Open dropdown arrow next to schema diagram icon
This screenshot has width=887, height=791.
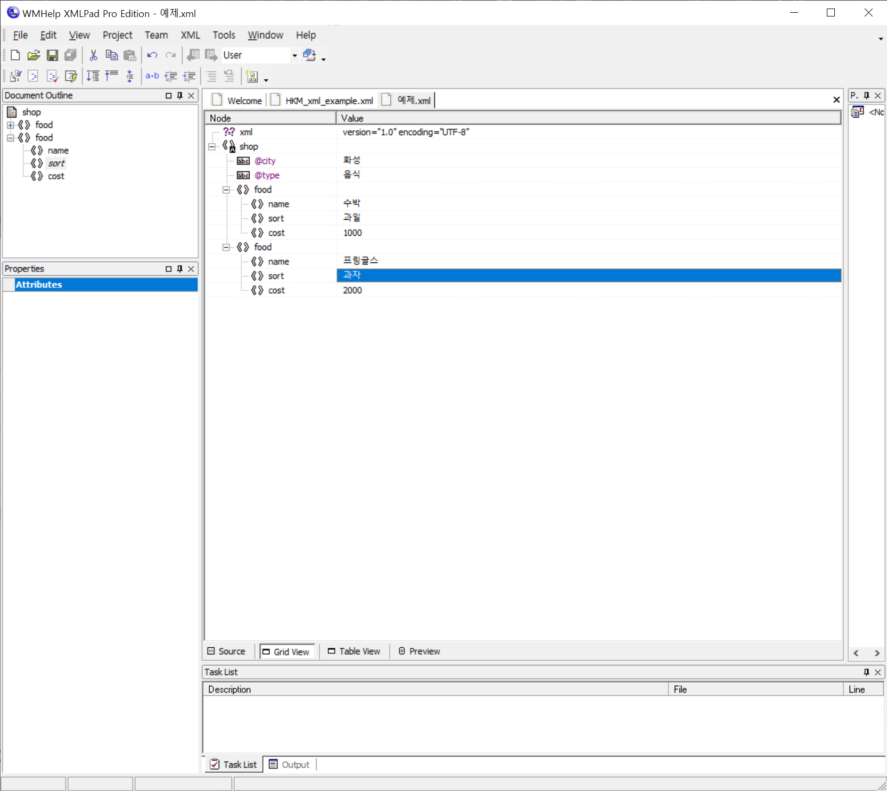(266, 79)
